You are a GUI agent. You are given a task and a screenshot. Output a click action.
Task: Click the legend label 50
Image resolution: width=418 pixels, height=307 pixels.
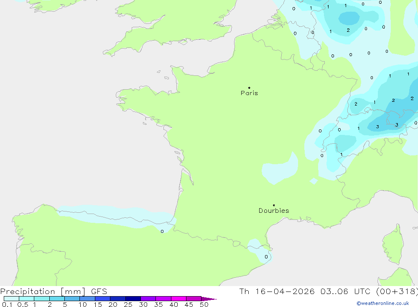click(x=204, y=304)
